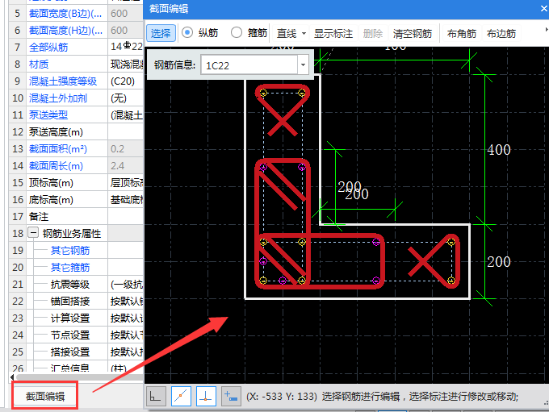Click the 全部纵筋 property name

[x=48, y=48]
